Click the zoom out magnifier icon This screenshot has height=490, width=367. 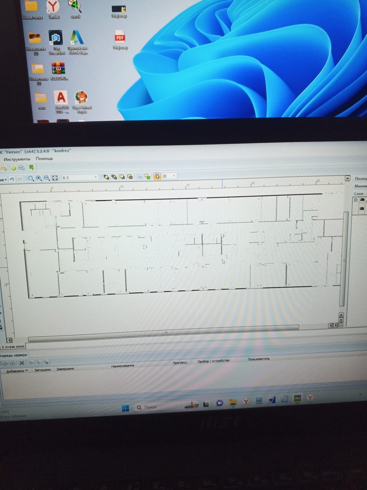pos(47,178)
